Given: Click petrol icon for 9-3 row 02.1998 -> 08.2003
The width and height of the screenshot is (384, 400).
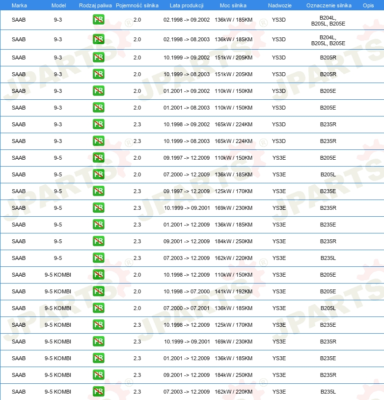Looking at the screenshot, I should click(x=98, y=39).
